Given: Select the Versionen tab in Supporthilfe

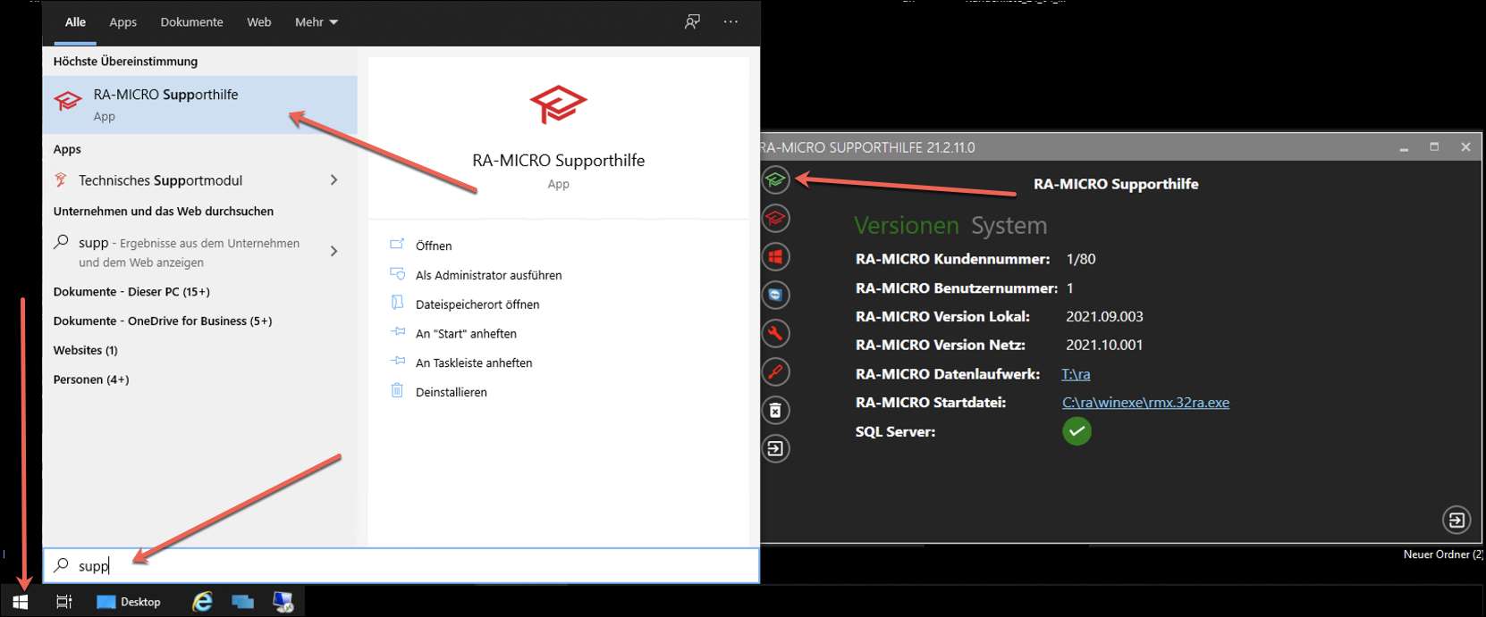Looking at the screenshot, I should (907, 226).
